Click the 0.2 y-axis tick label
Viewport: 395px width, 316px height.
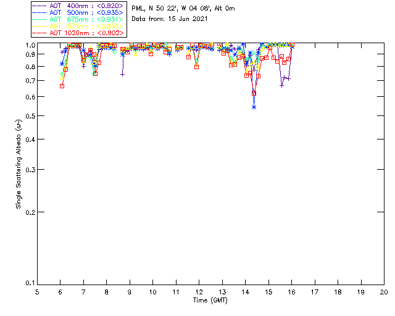[x=30, y=212]
